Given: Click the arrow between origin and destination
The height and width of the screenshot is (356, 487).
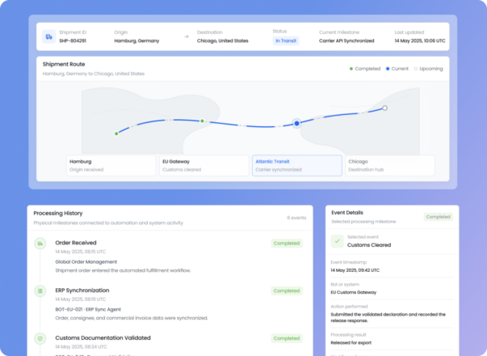Looking at the screenshot, I should click(x=187, y=36).
